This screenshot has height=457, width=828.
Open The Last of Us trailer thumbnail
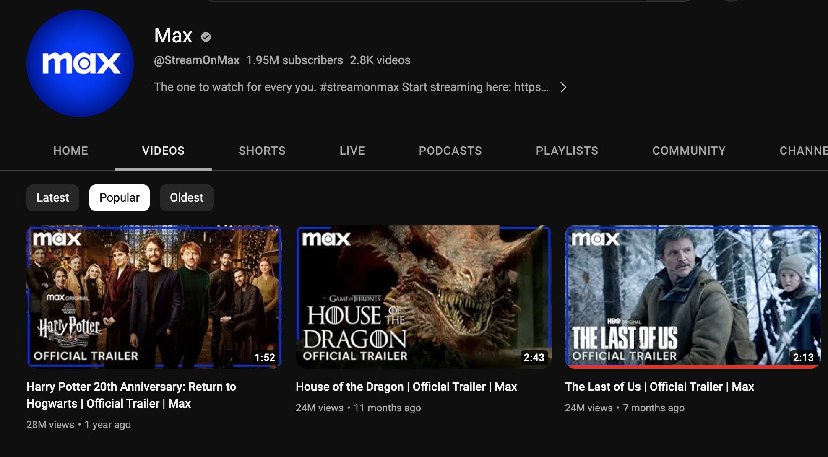(x=693, y=296)
